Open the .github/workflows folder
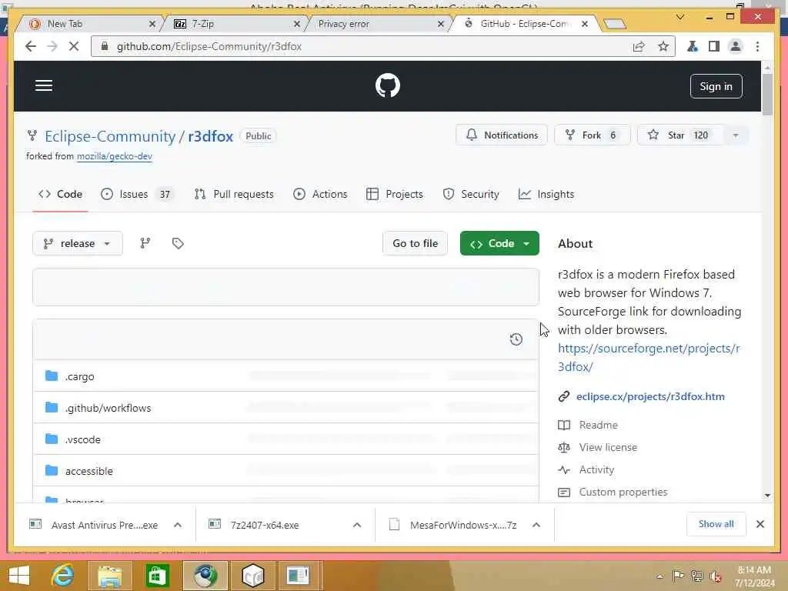 (x=108, y=408)
